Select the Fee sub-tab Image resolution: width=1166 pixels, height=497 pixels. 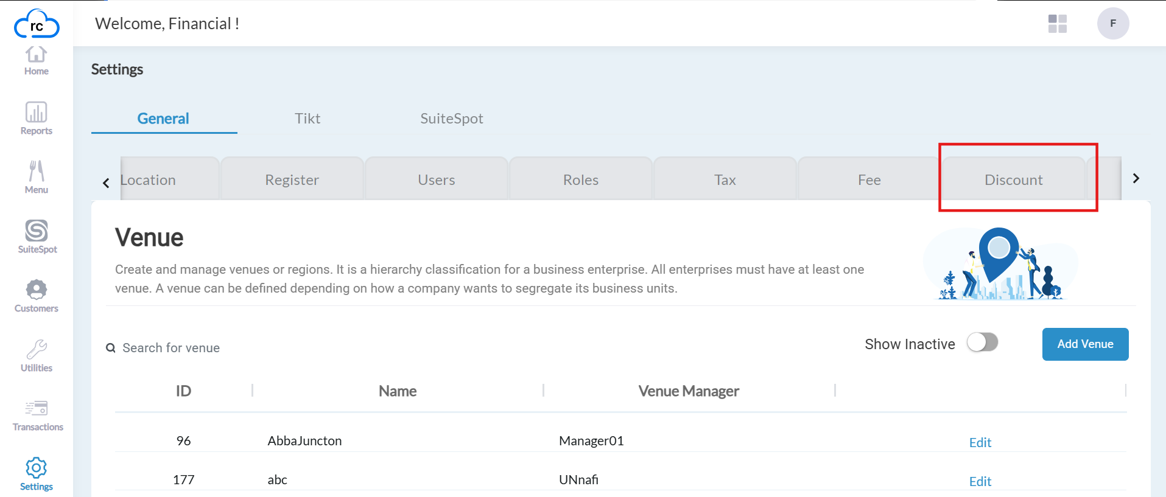point(869,179)
